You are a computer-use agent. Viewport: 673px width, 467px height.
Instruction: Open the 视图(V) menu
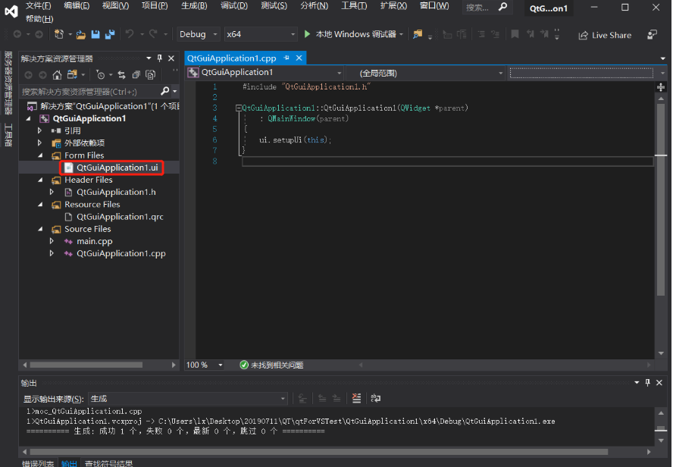point(115,6)
